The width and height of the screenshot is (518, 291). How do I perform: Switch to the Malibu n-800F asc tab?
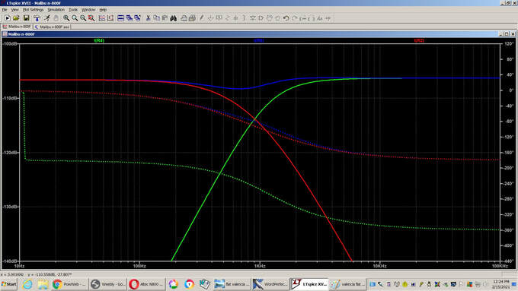[52, 27]
